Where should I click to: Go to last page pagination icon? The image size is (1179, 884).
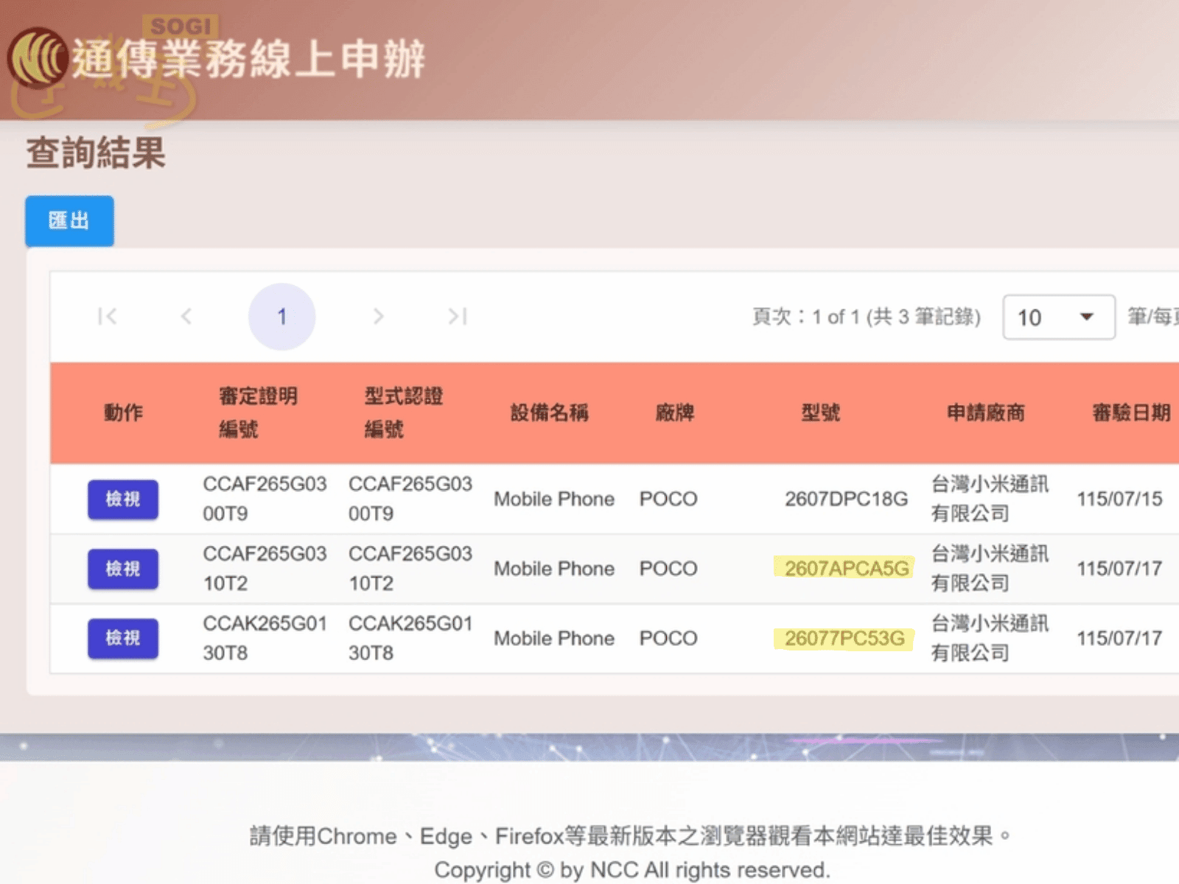coord(458,317)
